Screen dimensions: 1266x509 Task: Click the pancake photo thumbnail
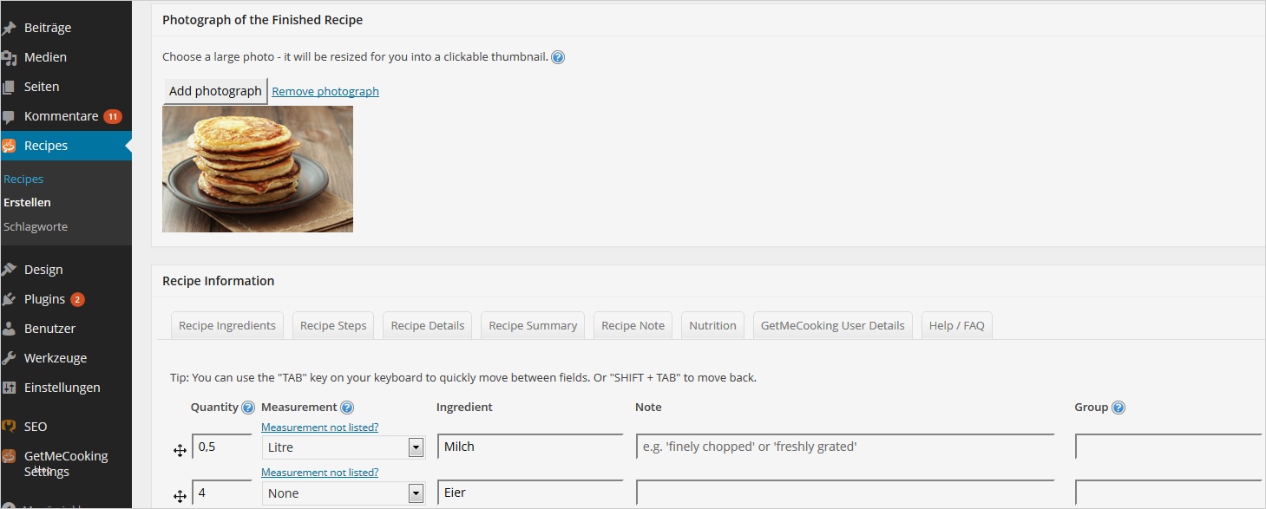click(x=258, y=169)
